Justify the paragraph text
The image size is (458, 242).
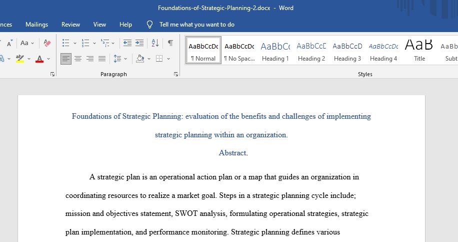coord(102,59)
